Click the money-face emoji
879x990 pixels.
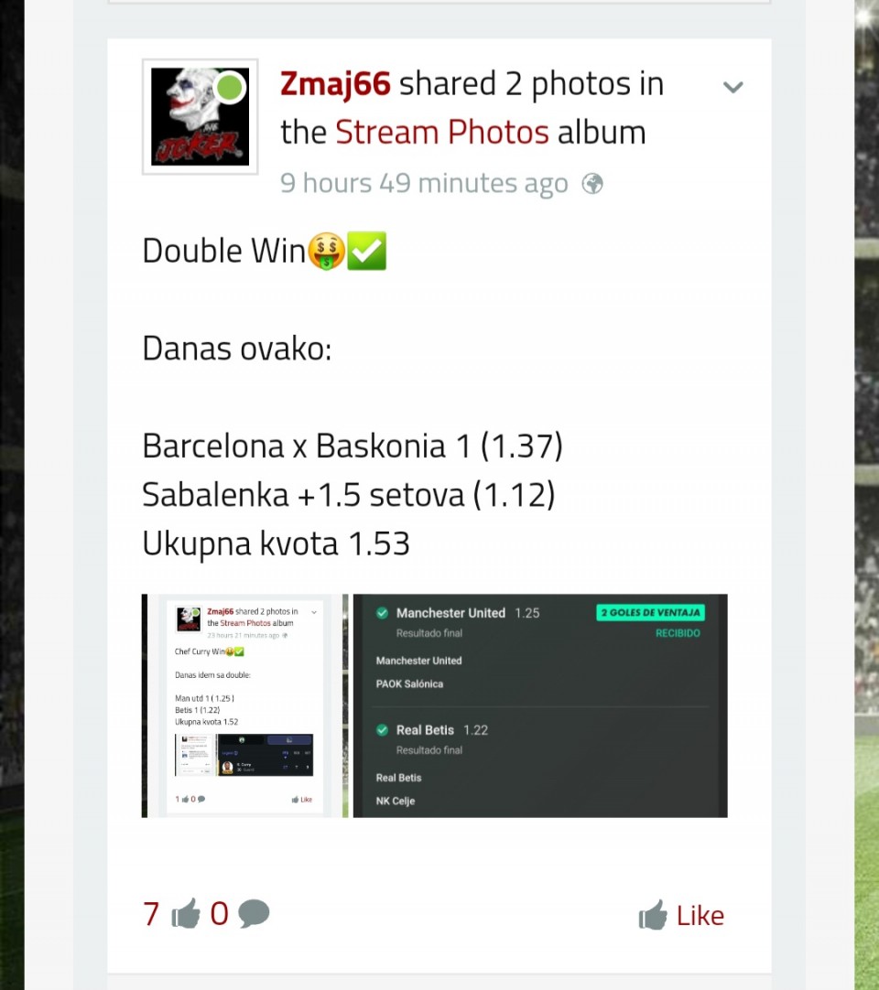pos(326,251)
